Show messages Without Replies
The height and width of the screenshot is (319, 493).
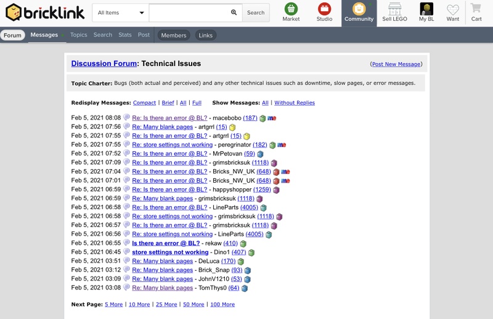coord(295,102)
